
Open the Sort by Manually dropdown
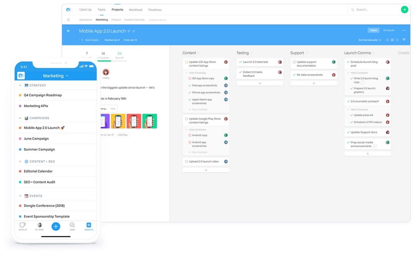coord(370,40)
